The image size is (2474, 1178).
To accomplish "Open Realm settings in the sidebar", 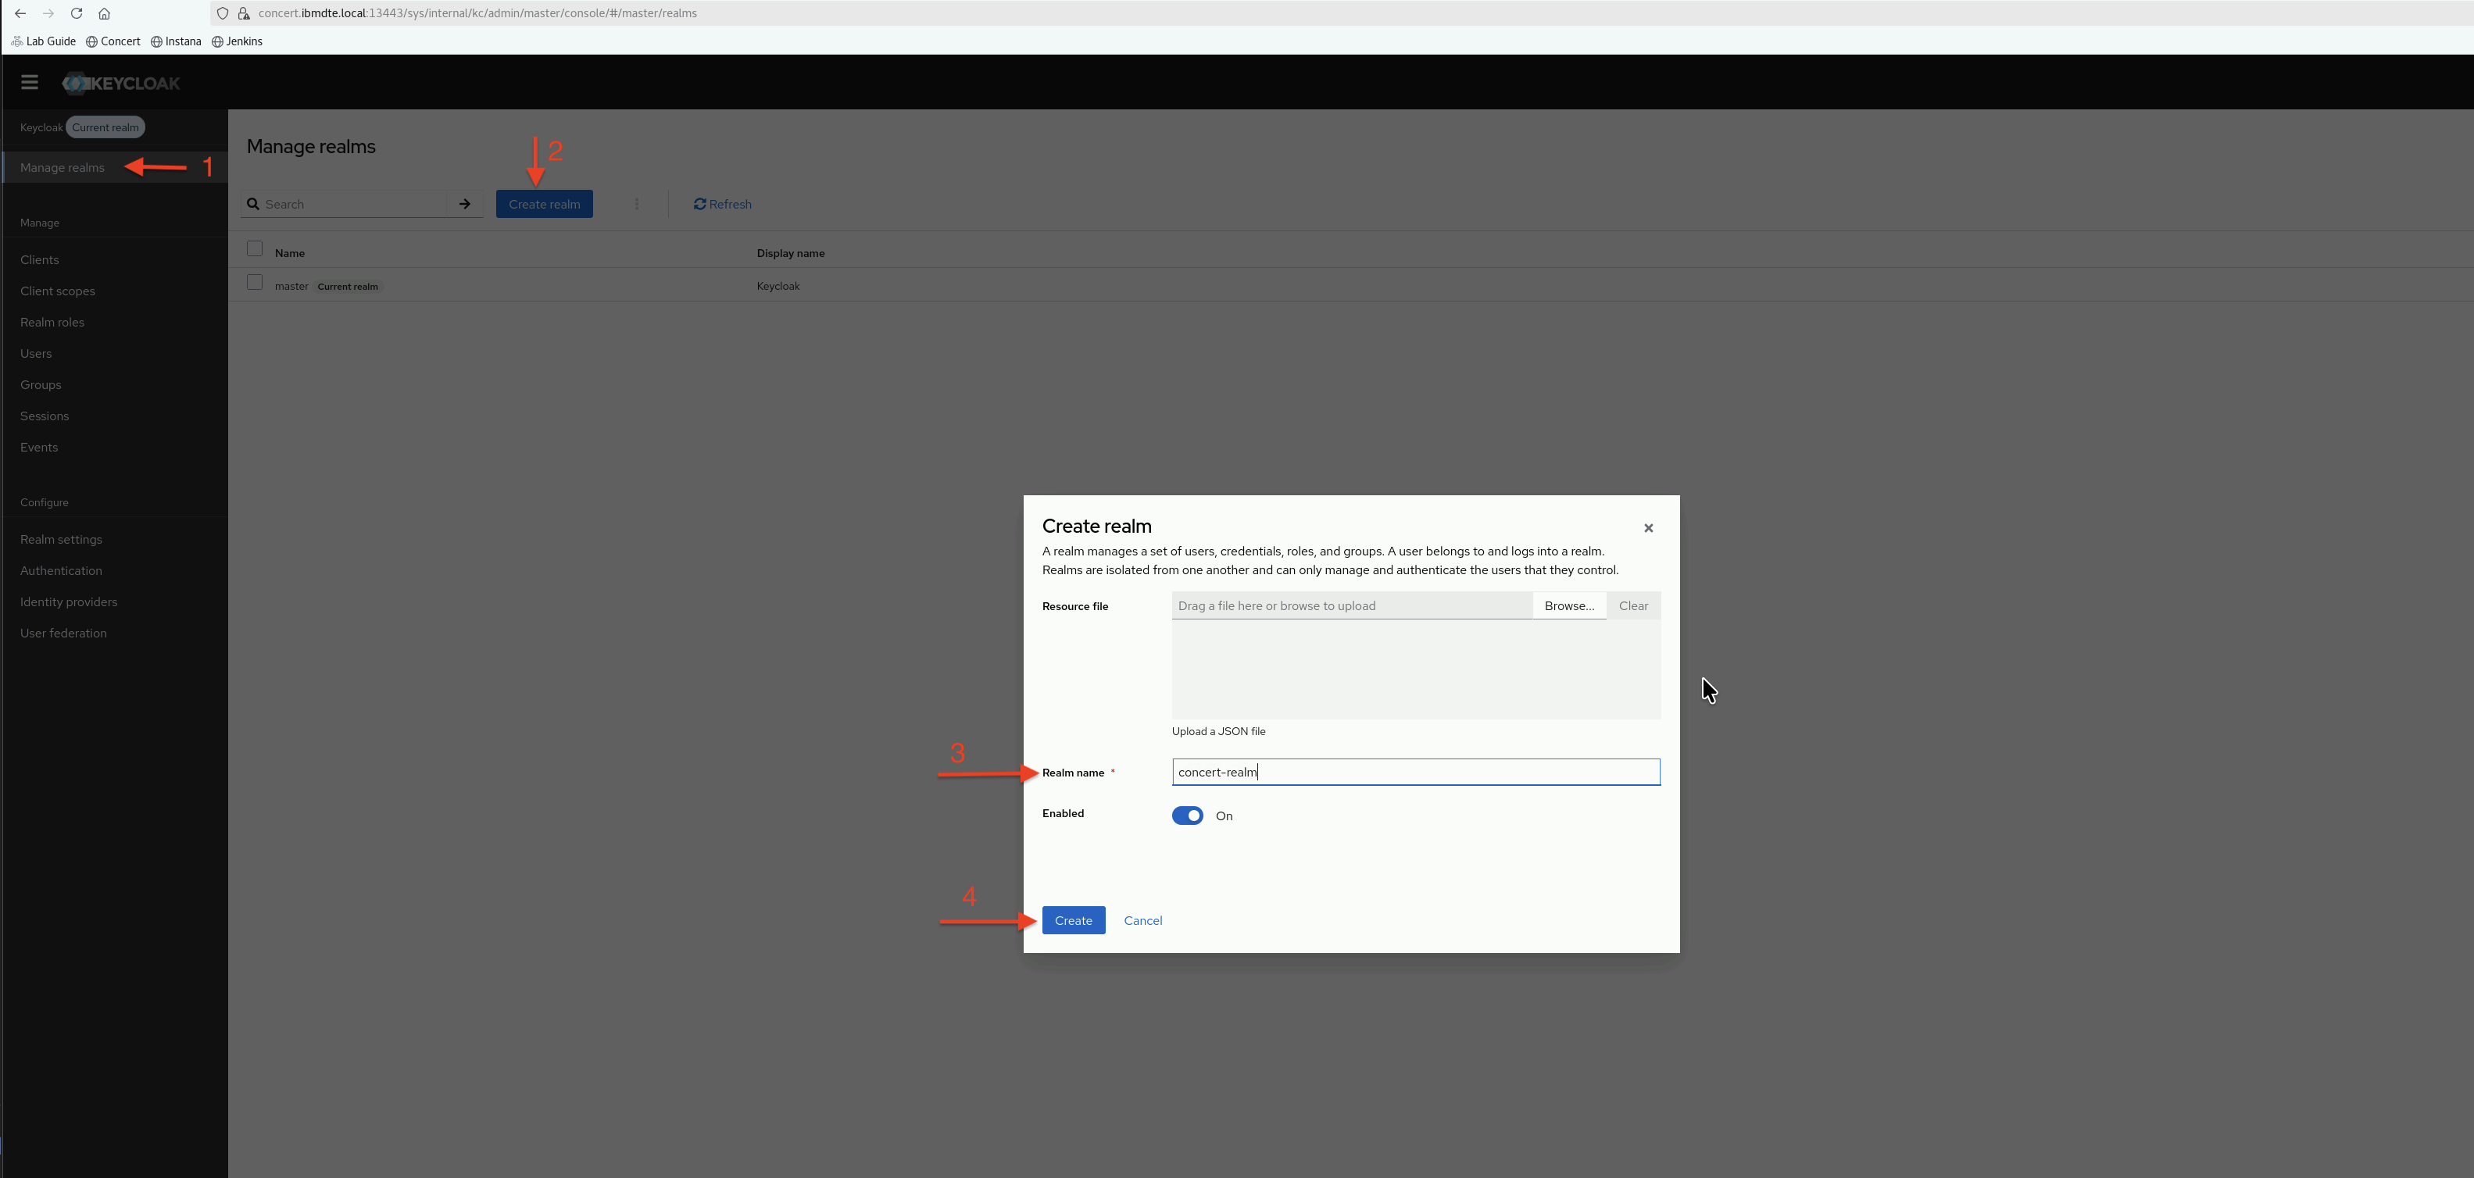I will point(60,540).
